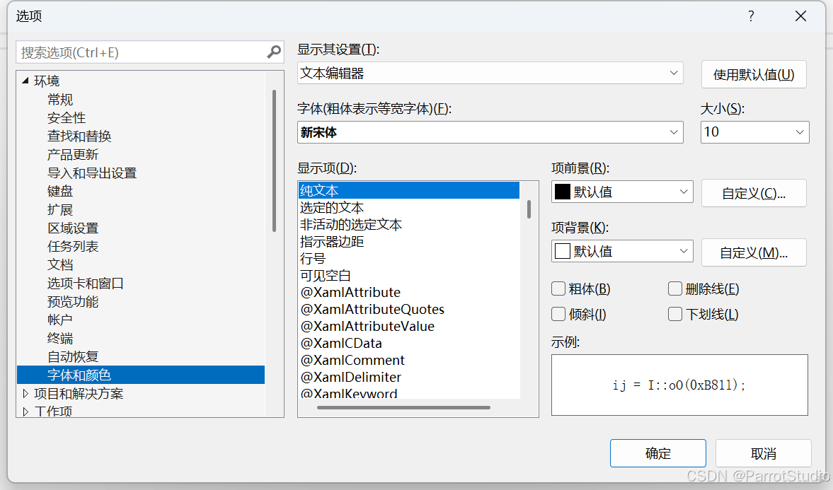
Task: Enable the 倾斜(I) checkbox
Action: [558, 314]
